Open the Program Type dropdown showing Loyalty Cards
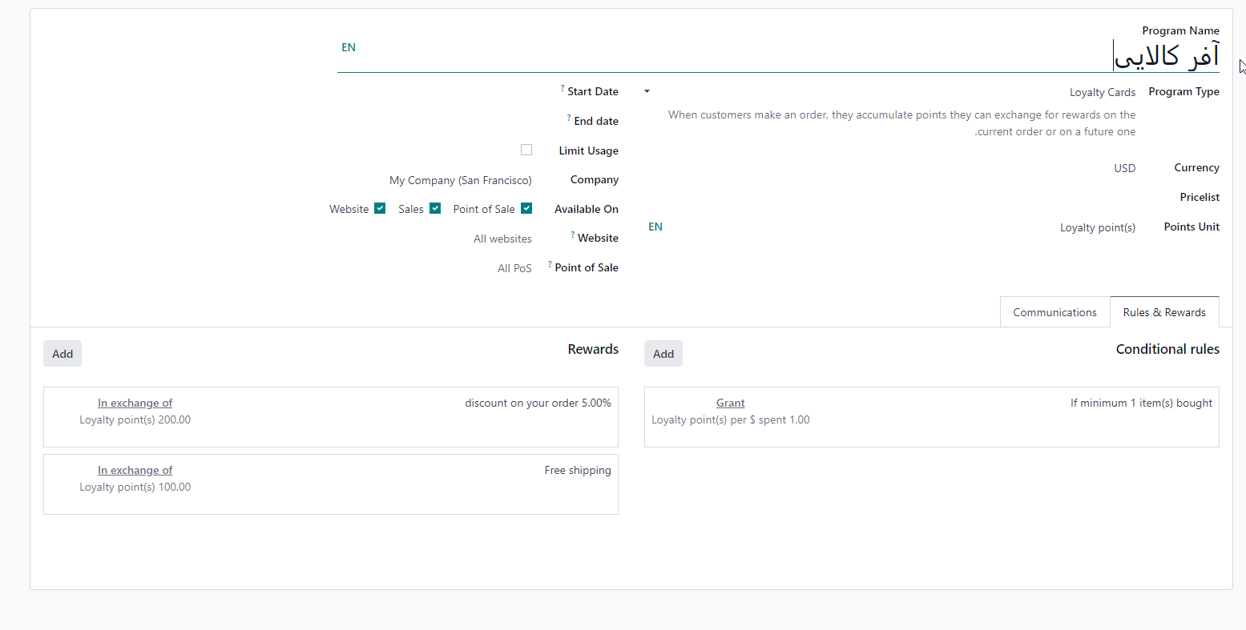This screenshot has height=630, width=1246. click(889, 93)
